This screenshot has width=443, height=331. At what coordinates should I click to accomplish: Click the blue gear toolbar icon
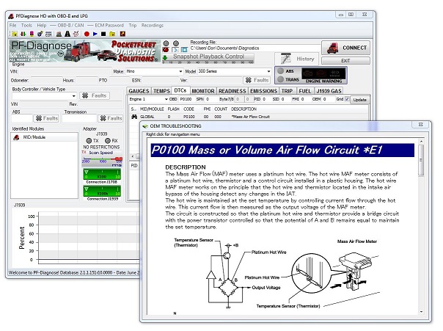click(40, 34)
